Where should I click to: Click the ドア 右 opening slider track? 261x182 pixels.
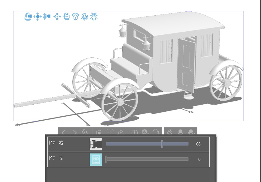point(147,144)
